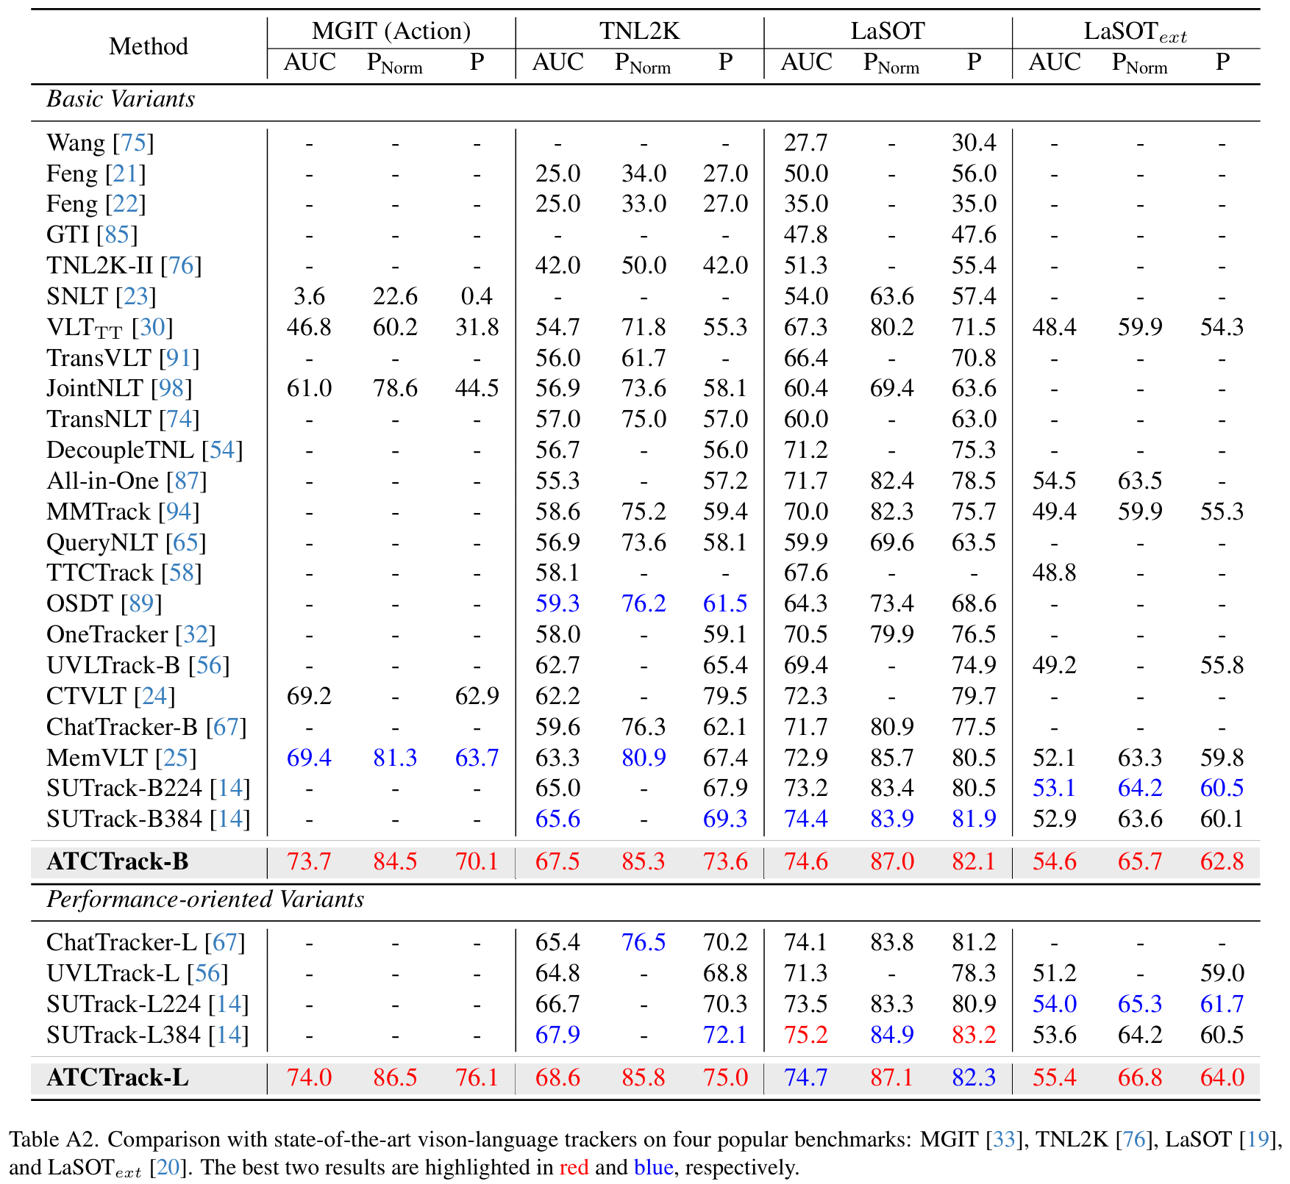This screenshot has height=1184, width=1290.
Task: Select SUTrack-B384 LaSOT AUC value 74.4
Action: click(x=806, y=819)
